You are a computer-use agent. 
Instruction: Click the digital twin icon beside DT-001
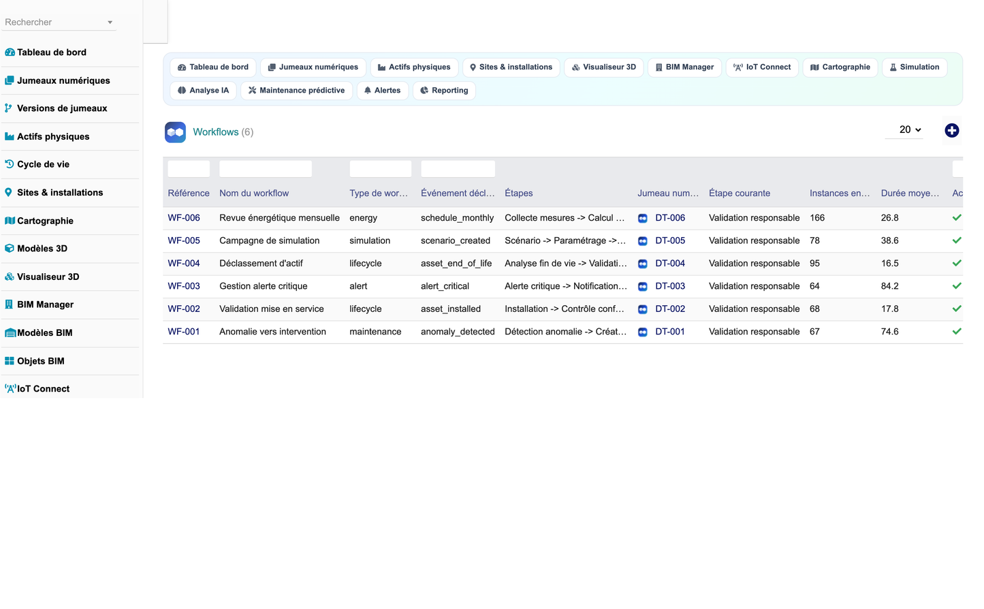(643, 332)
